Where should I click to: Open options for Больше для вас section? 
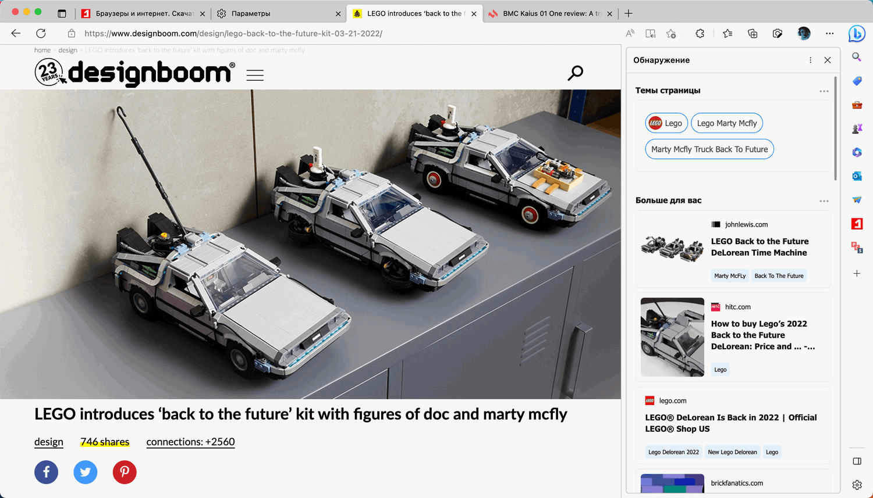point(824,201)
